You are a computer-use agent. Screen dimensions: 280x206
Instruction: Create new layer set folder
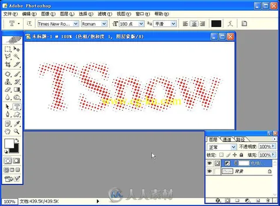click(x=237, y=201)
